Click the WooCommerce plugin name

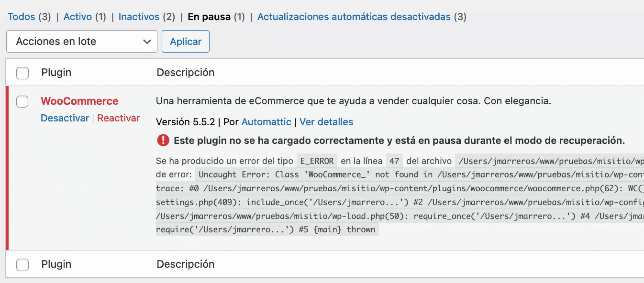click(79, 101)
